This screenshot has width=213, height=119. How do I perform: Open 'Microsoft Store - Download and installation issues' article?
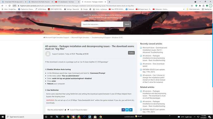point(155,50)
